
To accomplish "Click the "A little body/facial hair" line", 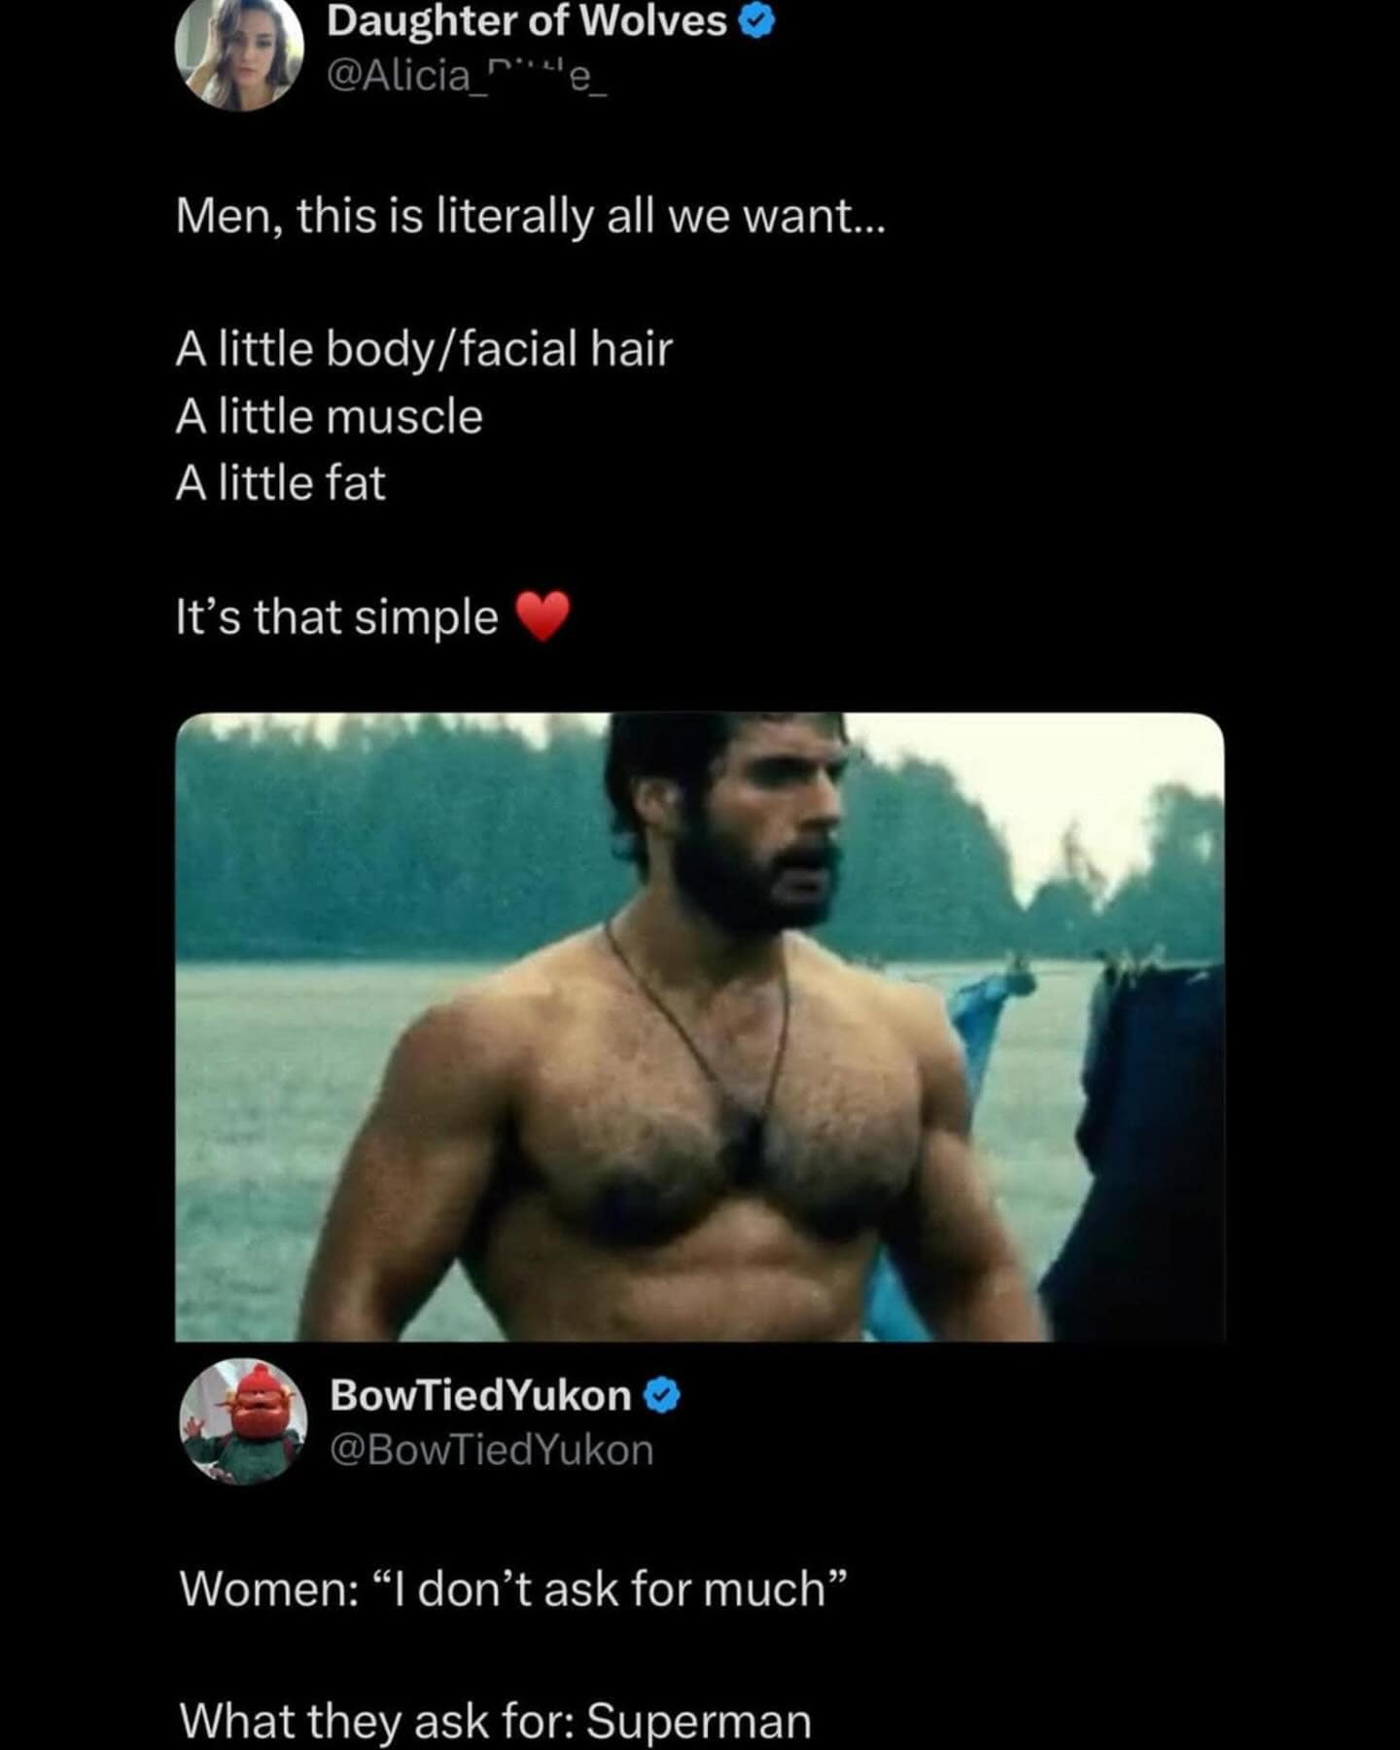I will coord(424,349).
